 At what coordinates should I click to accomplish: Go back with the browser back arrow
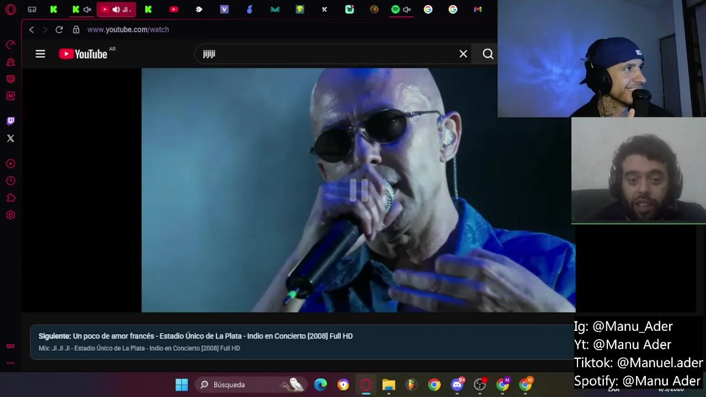pyautogui.click(x=31, y=30)
